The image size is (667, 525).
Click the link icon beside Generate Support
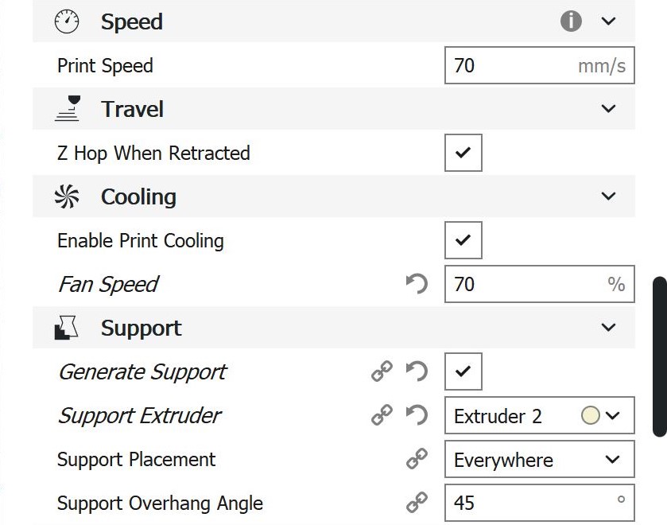point(382,371)
